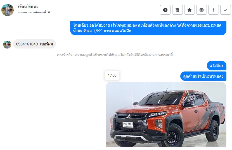The image size is (232, 150).
Task: Mark as unread using the envelope icon
Action: (201, 10)
